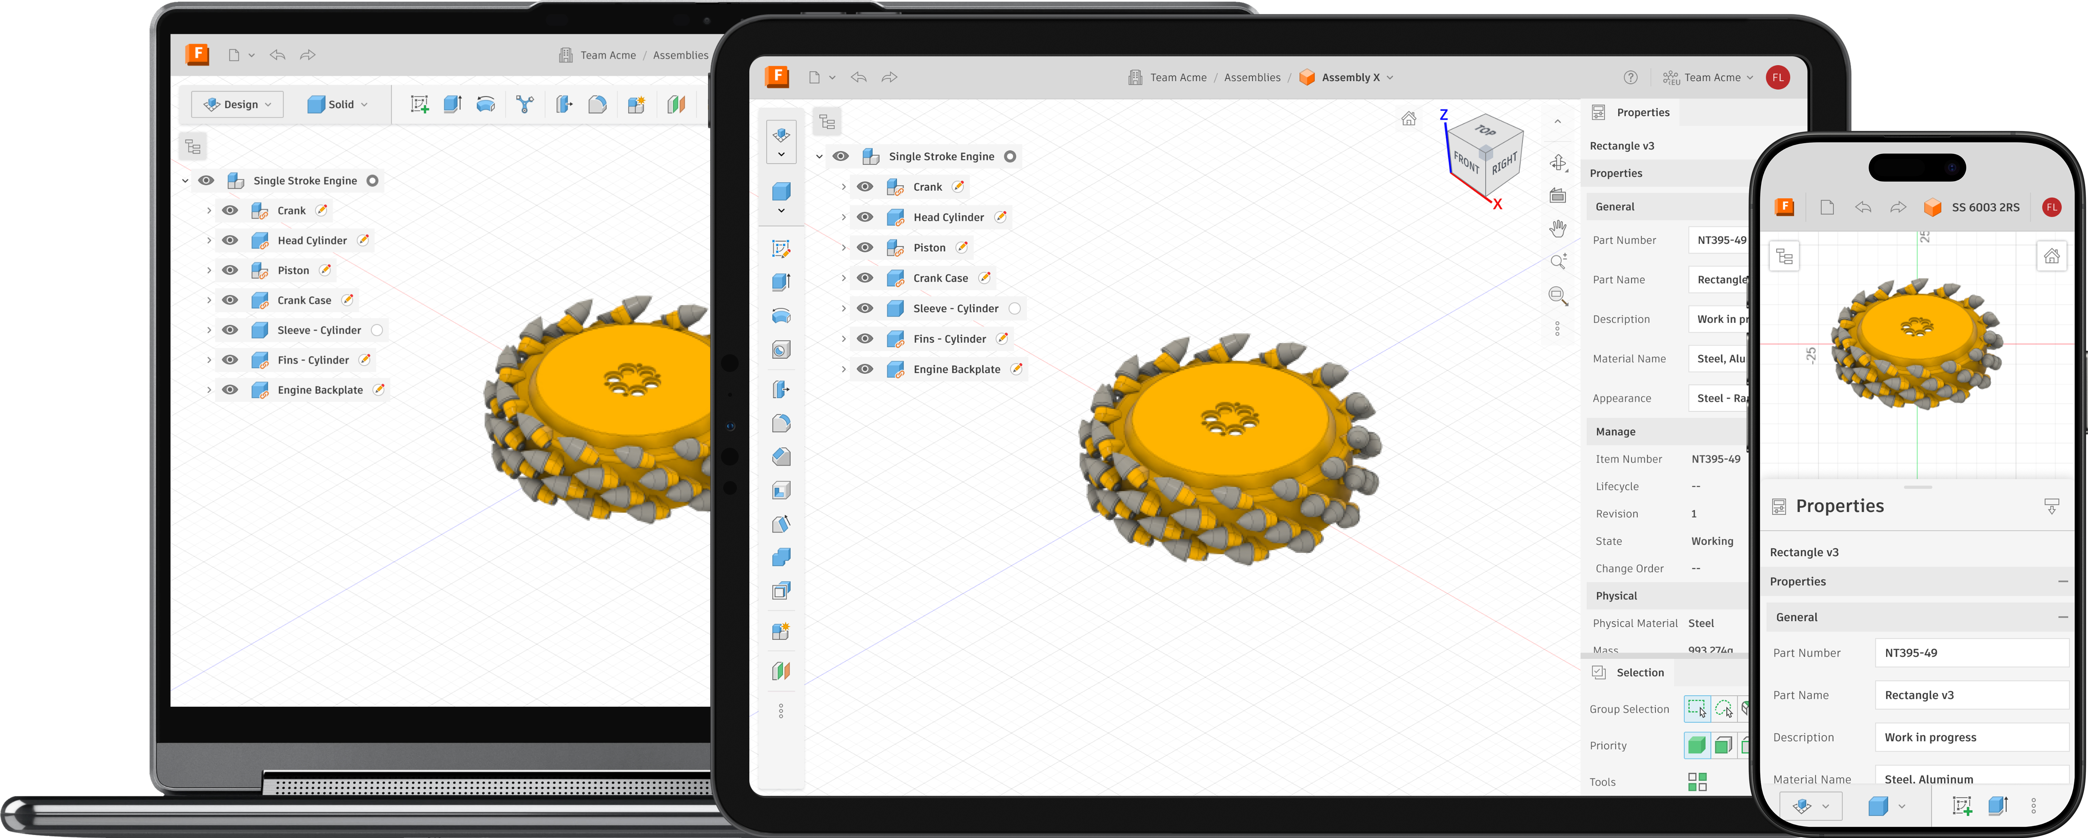Edit the Part Number field on the phone
The image size is (2088, 838).
(x=1972, y=653)
